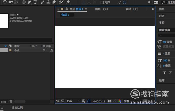Toggle the composition viewer lock icon
The width and height of the screenshot is (175, 111).
click(67, 9)
